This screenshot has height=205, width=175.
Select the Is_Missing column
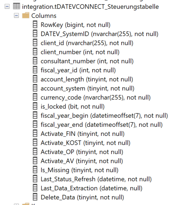[x=80, y=170]
